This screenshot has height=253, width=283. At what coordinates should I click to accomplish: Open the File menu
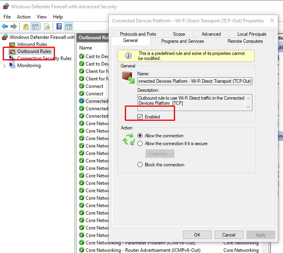coord(7,17)
